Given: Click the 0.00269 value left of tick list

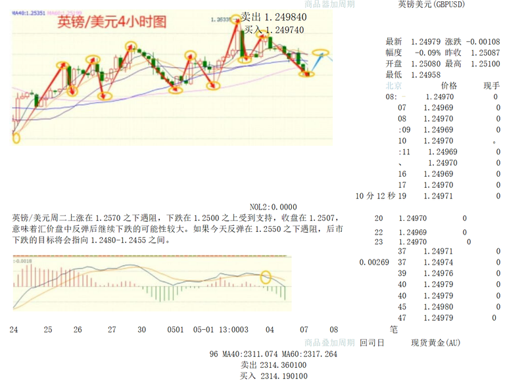Looking at the screenshot, I should click(374, 262).
